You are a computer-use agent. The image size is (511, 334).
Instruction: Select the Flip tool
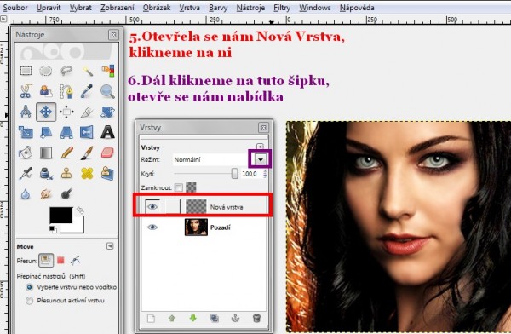pyautogui.click(x=87, y=132)
